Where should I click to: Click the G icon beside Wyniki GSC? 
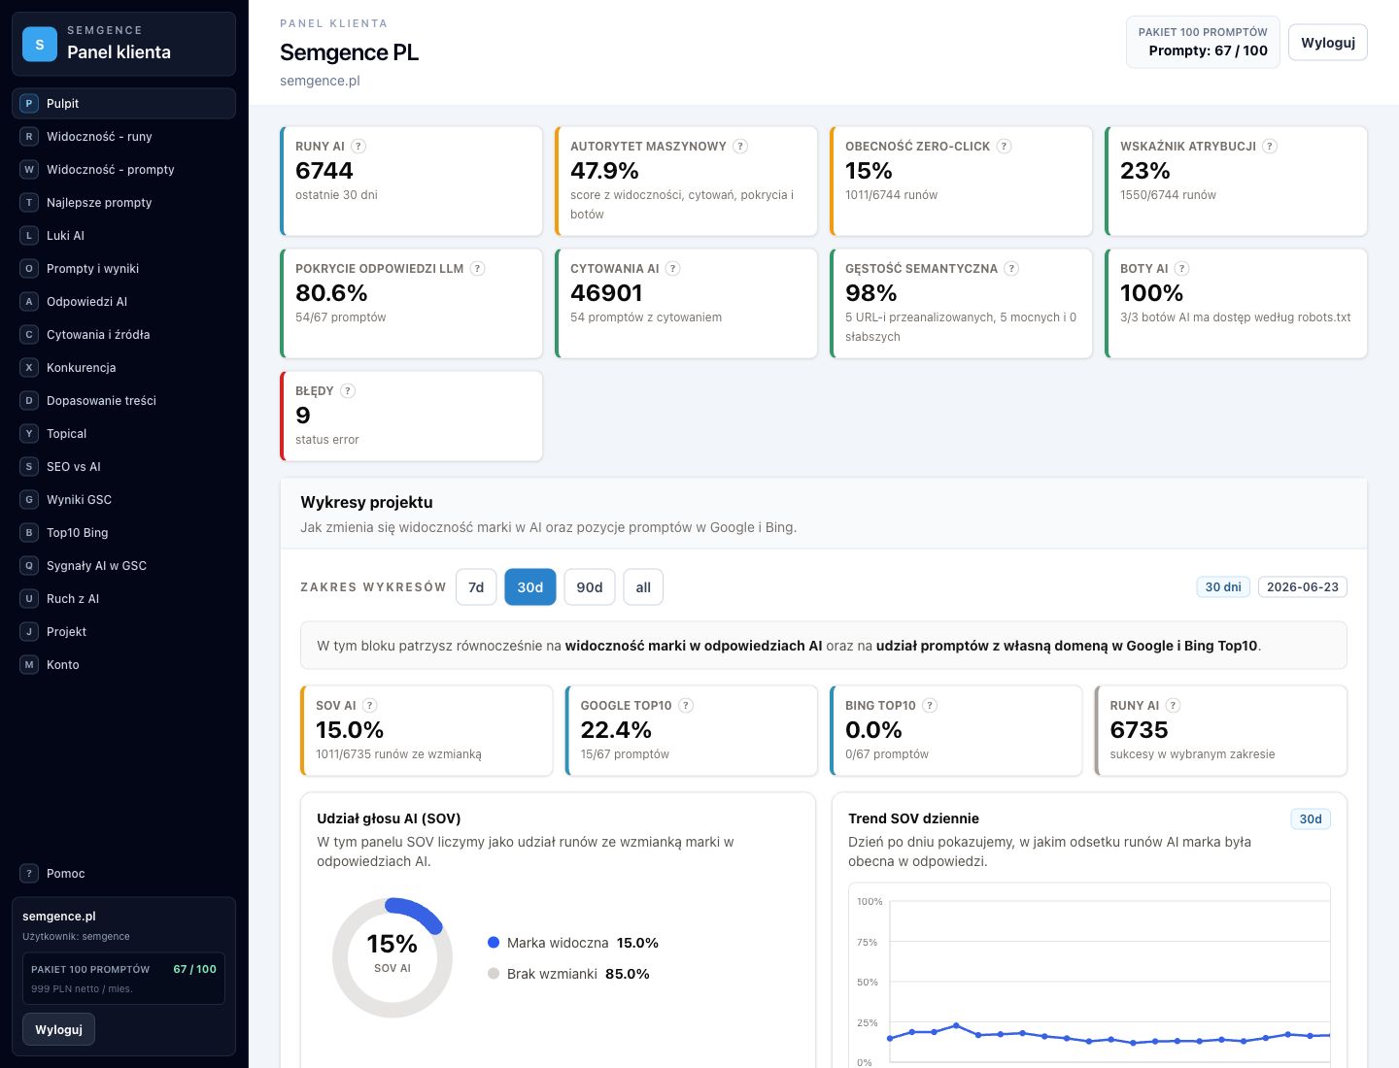coord(29,500)
